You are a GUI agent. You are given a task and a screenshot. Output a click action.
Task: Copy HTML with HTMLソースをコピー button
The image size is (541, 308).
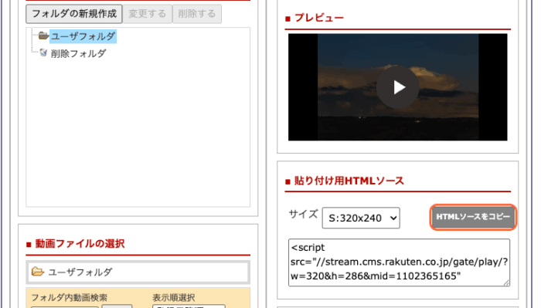473,217
